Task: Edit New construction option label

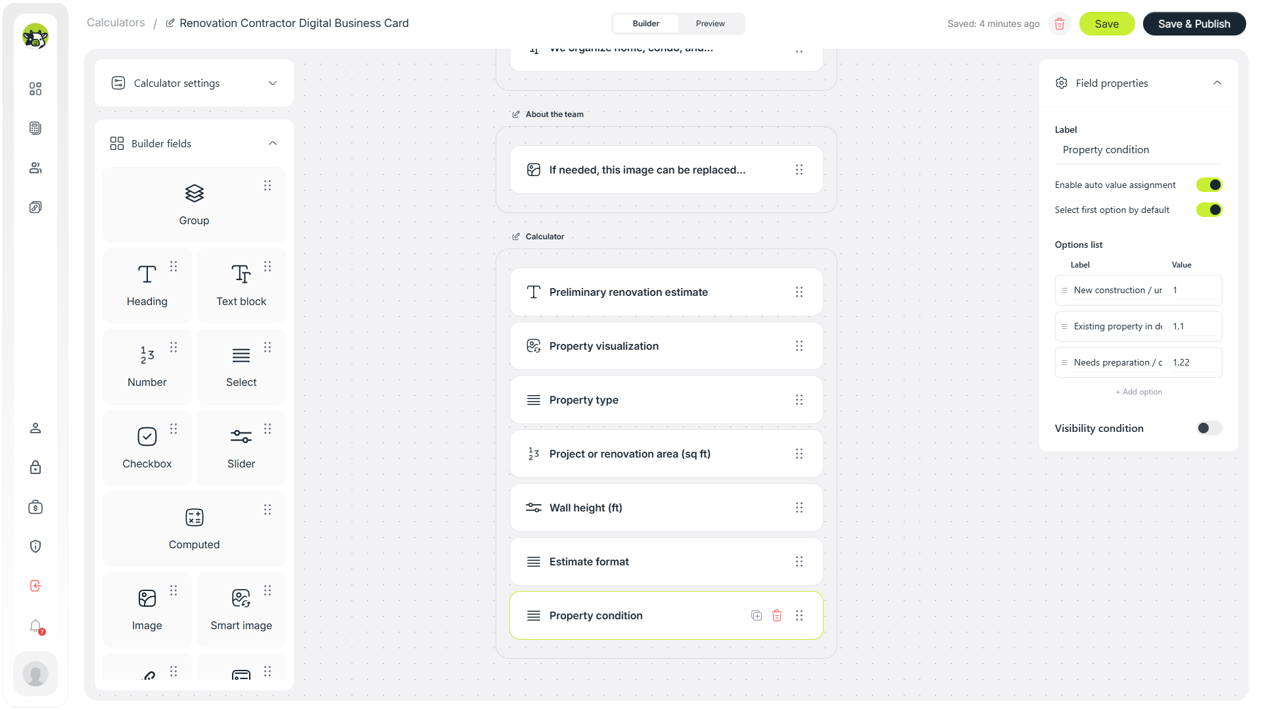Action: point(1118,290)
